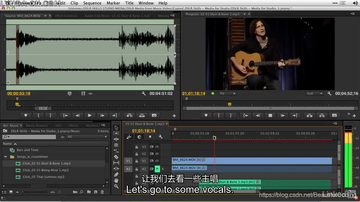The width and height of the screenshot is (360, 202).
Task: Open Source MVI_8624.MOV clip dropdown
Action: [45, 16]
